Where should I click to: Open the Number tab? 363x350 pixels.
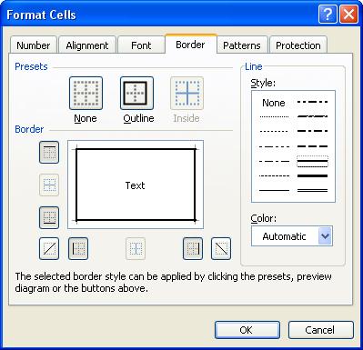(x=34, y=45)
